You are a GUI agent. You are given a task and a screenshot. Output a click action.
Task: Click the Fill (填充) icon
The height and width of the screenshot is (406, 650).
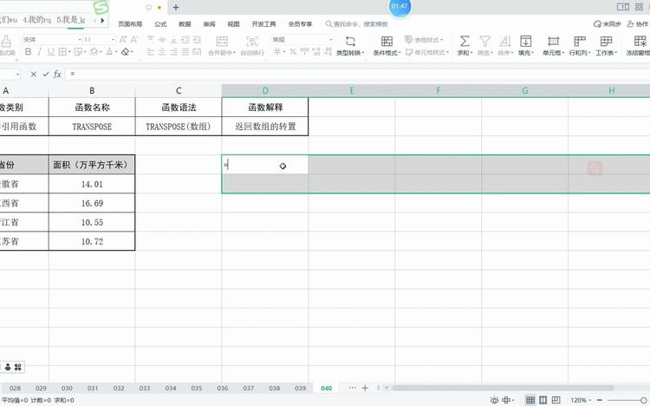click(526, 41)
